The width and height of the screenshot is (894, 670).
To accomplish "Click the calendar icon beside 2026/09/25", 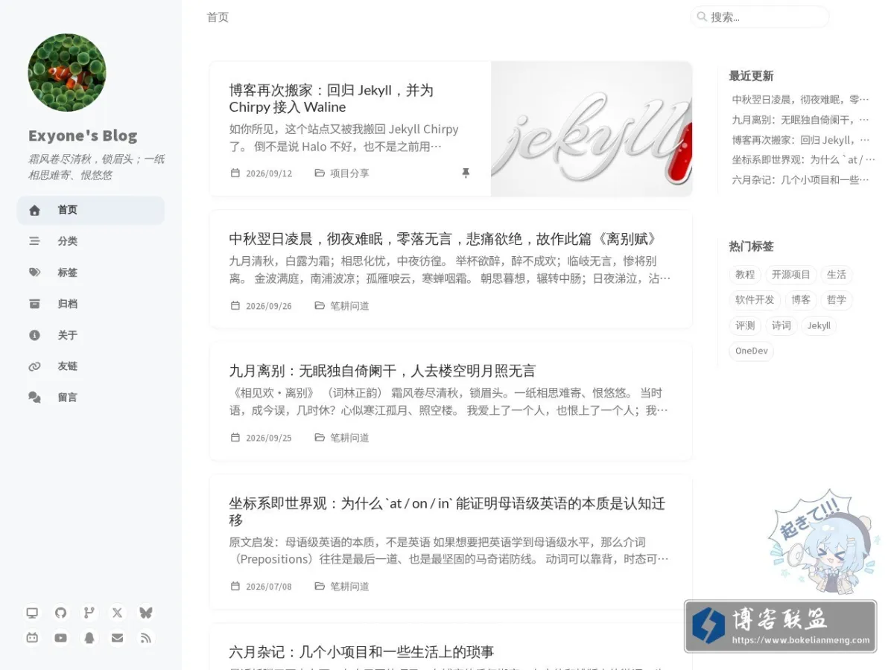I will [235, 438].
